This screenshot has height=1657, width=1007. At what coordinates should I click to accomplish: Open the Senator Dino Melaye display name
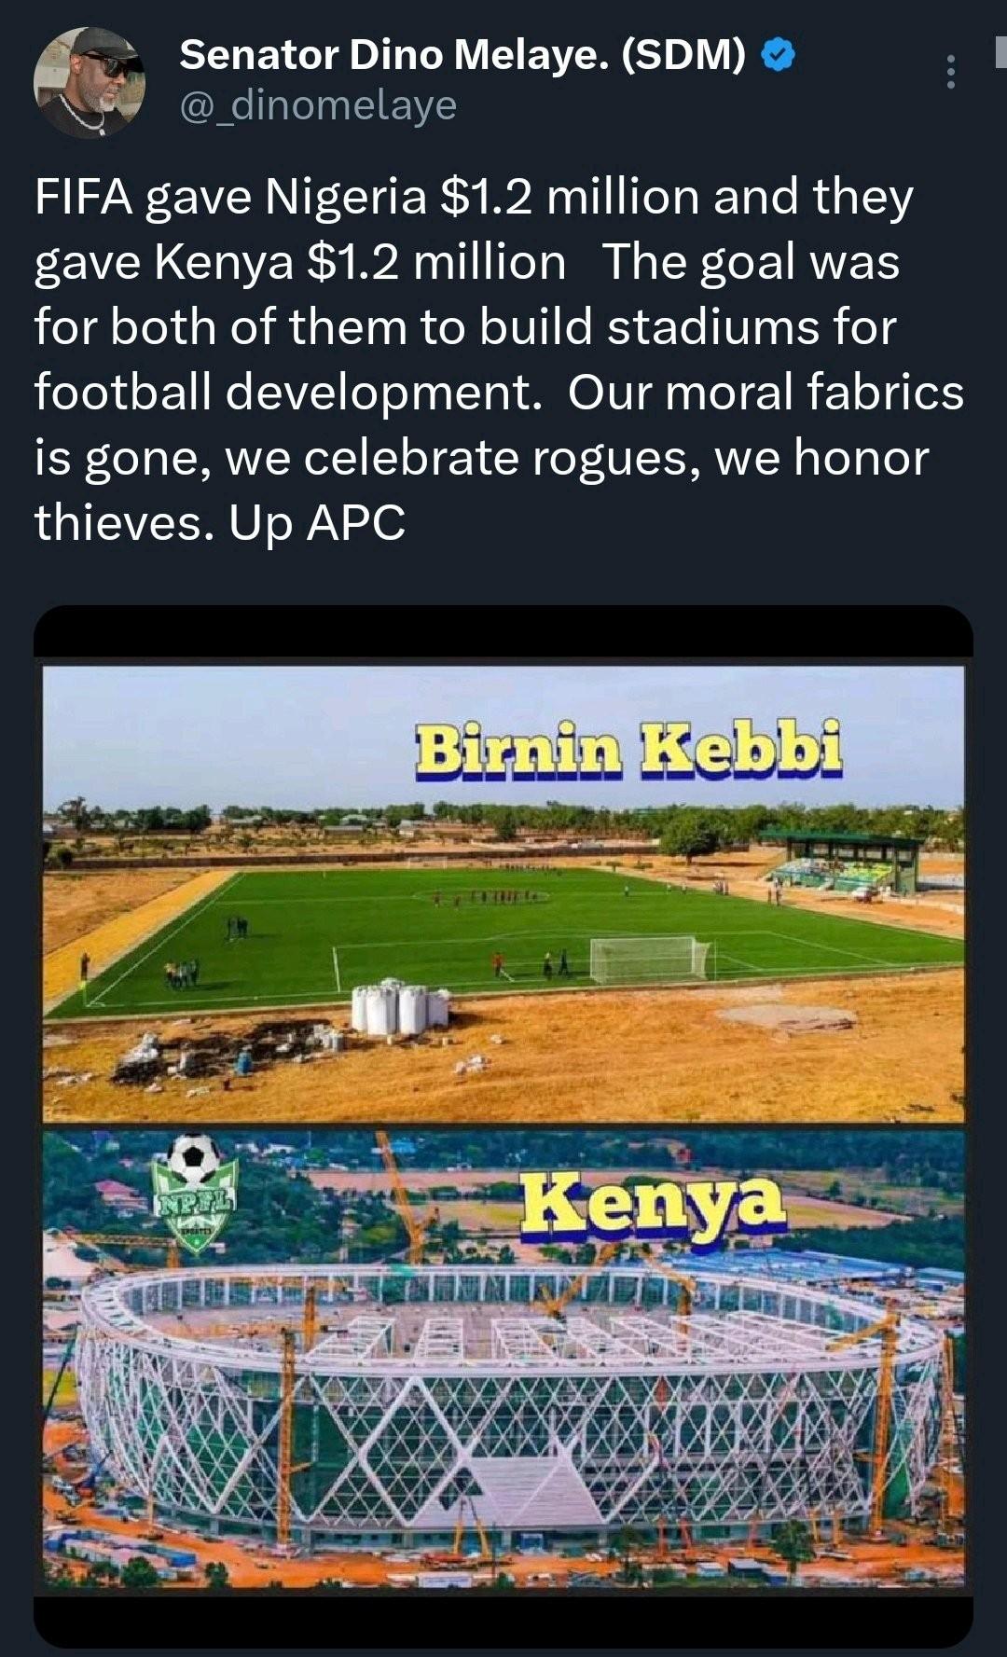click(x=462, y=56)
